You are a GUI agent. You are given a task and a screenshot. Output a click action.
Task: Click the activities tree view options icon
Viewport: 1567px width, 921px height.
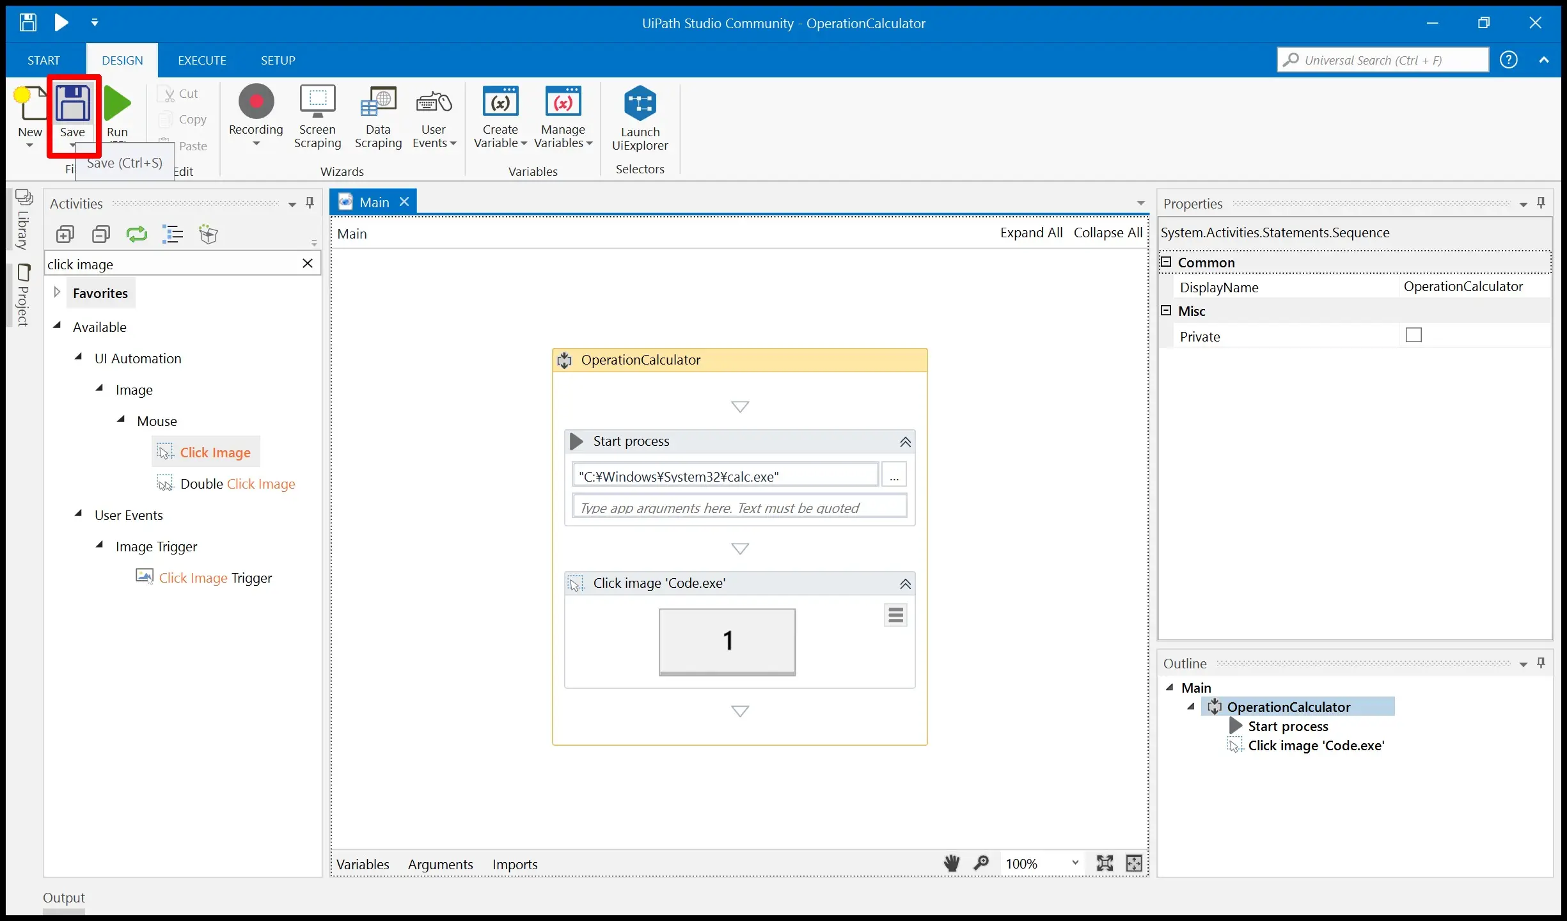(173, 235)
